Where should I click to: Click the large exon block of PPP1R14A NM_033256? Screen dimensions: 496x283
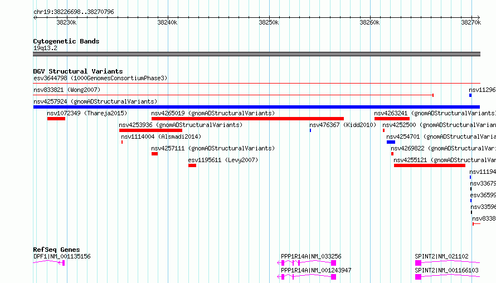[x=333, y=263]
